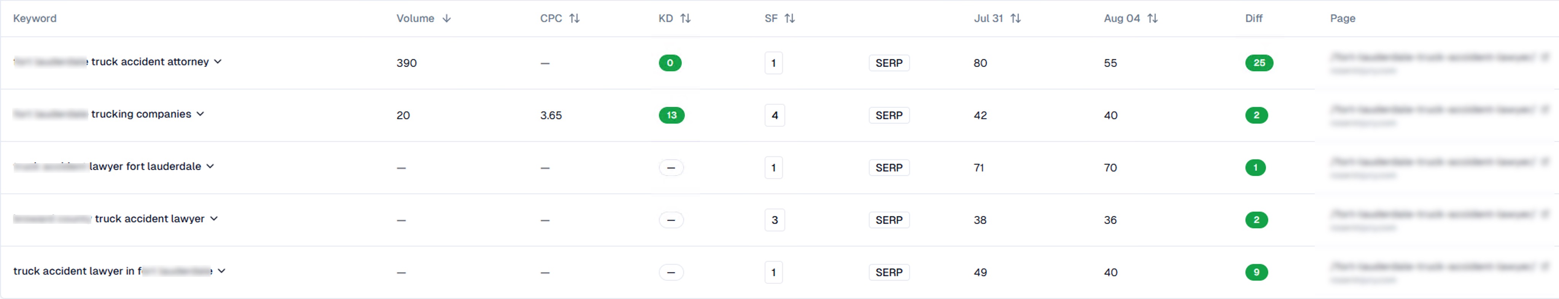
Task: Click SF value 4 in trucking companies row
Action: pos(775,115)
